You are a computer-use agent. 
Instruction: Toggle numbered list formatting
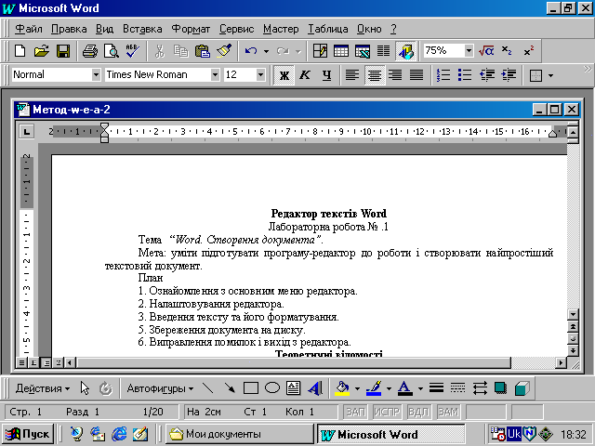[x=443, y=75]
